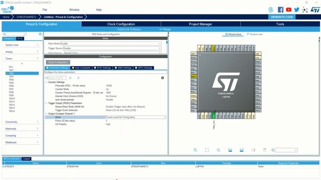Fit the chip pinout to view
This screenshot has width=321, height=180.
pos(207,150)
